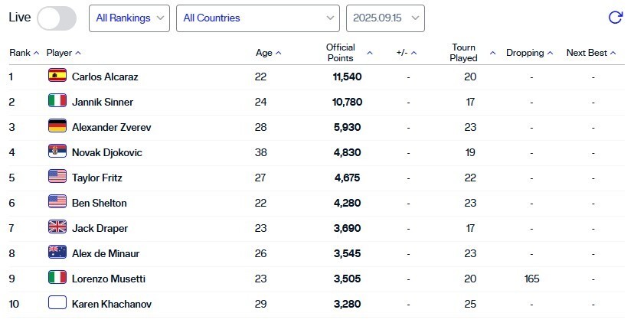Click Alexander Zverev's Germany flag icon
The width and height of the screenshot is (634, 326).
[x=57, y=126]
